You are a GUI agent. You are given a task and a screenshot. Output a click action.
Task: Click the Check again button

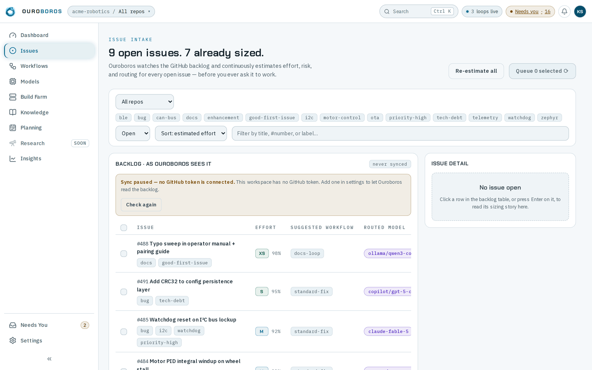[141, 205]
